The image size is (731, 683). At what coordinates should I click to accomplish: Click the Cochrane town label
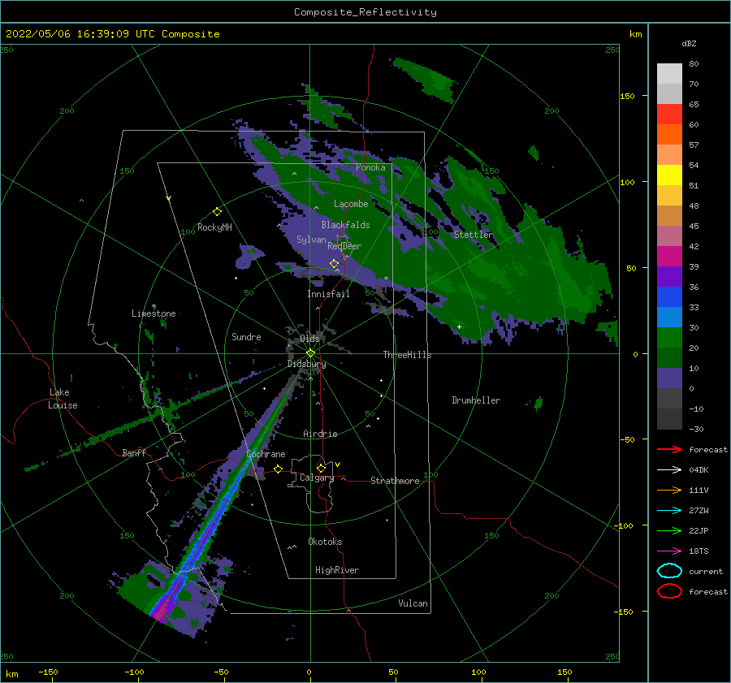[x=266, y=454]
